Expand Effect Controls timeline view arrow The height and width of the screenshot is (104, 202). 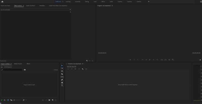tap(70, 10)
